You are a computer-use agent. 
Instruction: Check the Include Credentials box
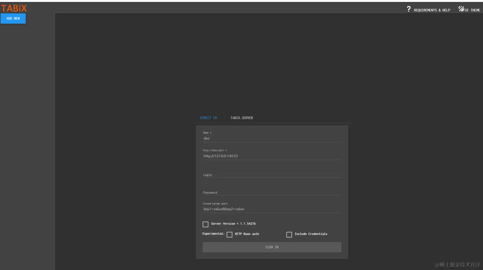click(x=289, y=235)
